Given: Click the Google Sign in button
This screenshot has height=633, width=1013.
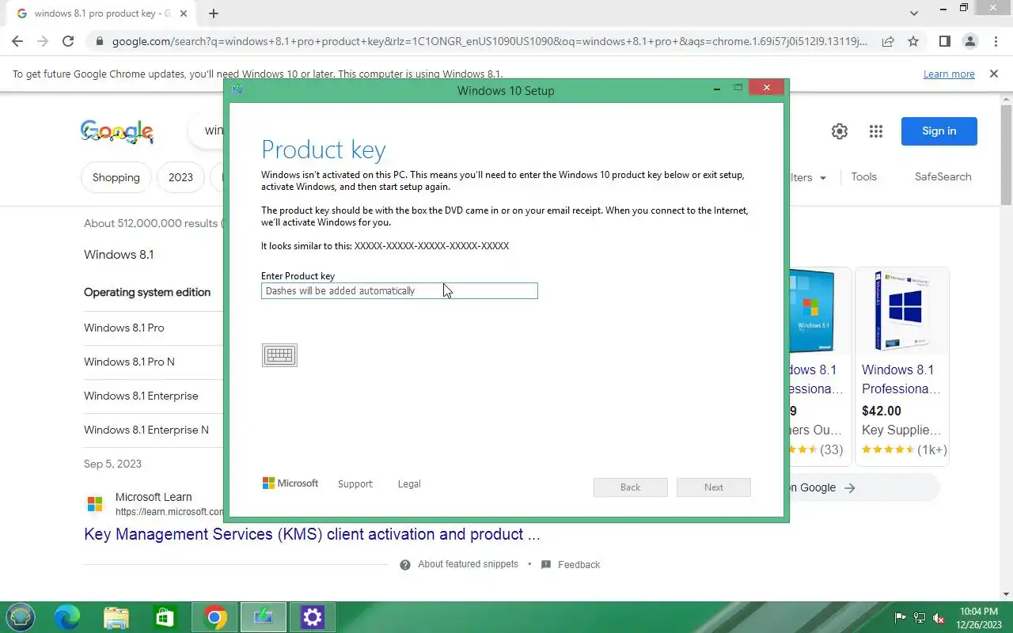Looking at the screenshot, I should point(939,131).
